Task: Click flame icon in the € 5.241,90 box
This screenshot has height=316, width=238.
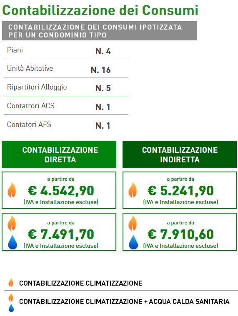Action: coord(133,190)
